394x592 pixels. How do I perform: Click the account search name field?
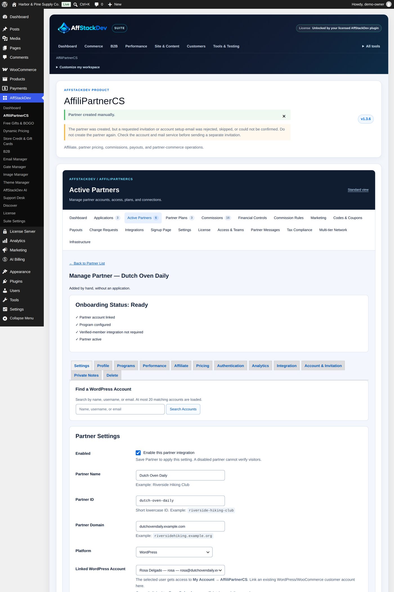pos(120,409)
